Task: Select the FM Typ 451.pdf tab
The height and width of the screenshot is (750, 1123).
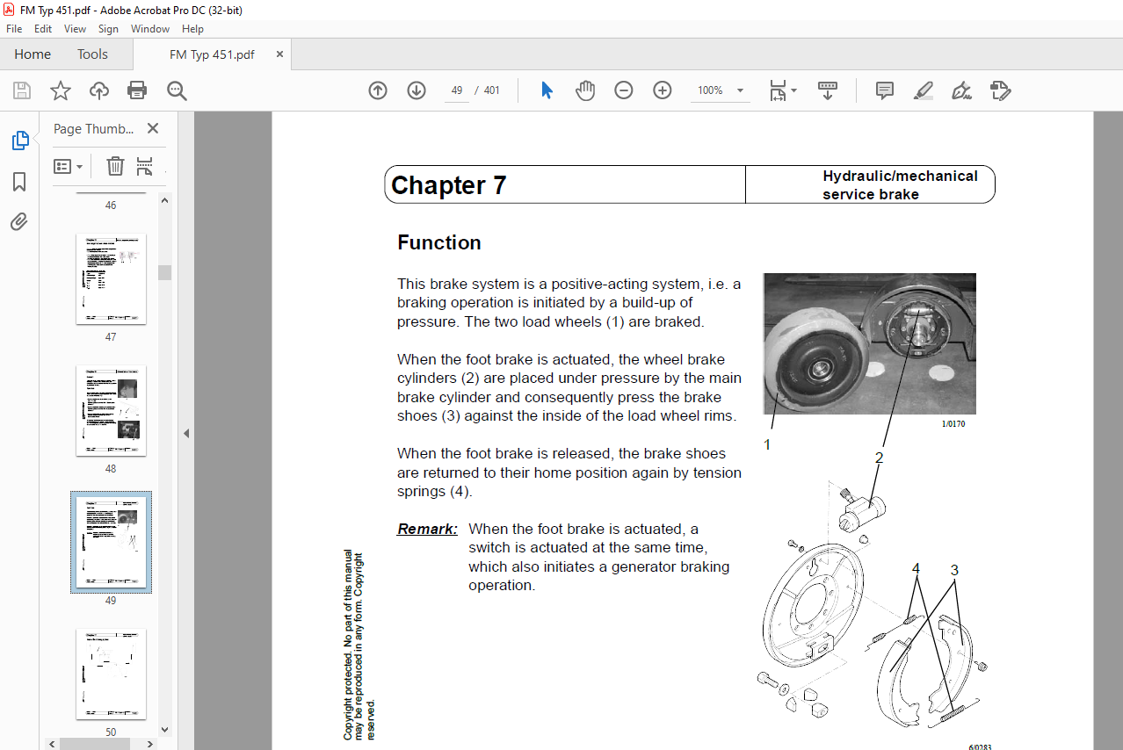Action: point(212,54)
